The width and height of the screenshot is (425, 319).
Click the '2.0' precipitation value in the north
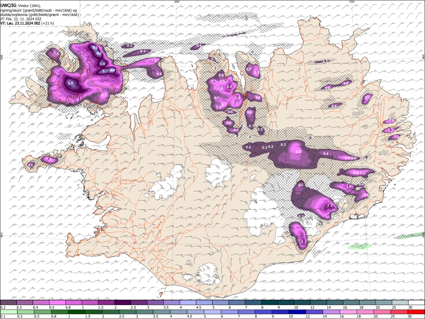pos(229,86)
